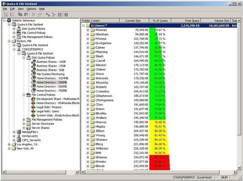Select System Wide : Email Archive Blocking policy
Screen dimensions: 243x181
[58, 116]
